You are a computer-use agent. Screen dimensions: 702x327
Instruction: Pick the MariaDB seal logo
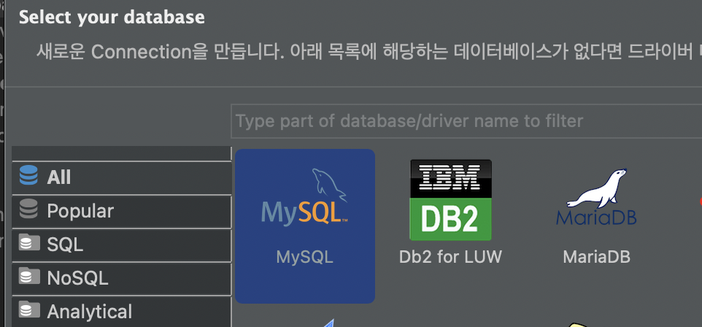click(596, 197)
